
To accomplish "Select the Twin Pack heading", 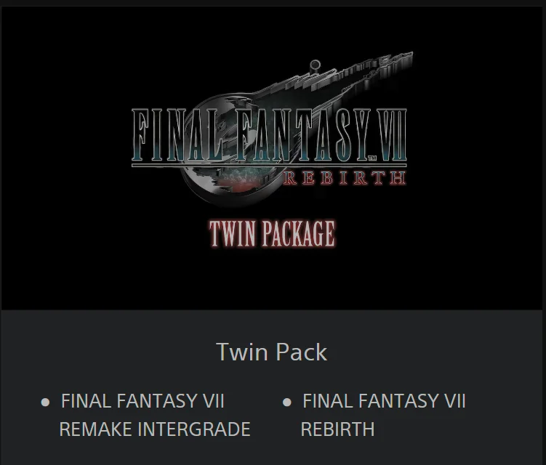I will point(272,352).
